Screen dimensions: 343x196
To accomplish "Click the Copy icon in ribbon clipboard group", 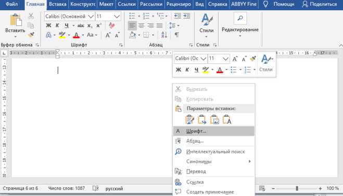I will pos(31,25).
